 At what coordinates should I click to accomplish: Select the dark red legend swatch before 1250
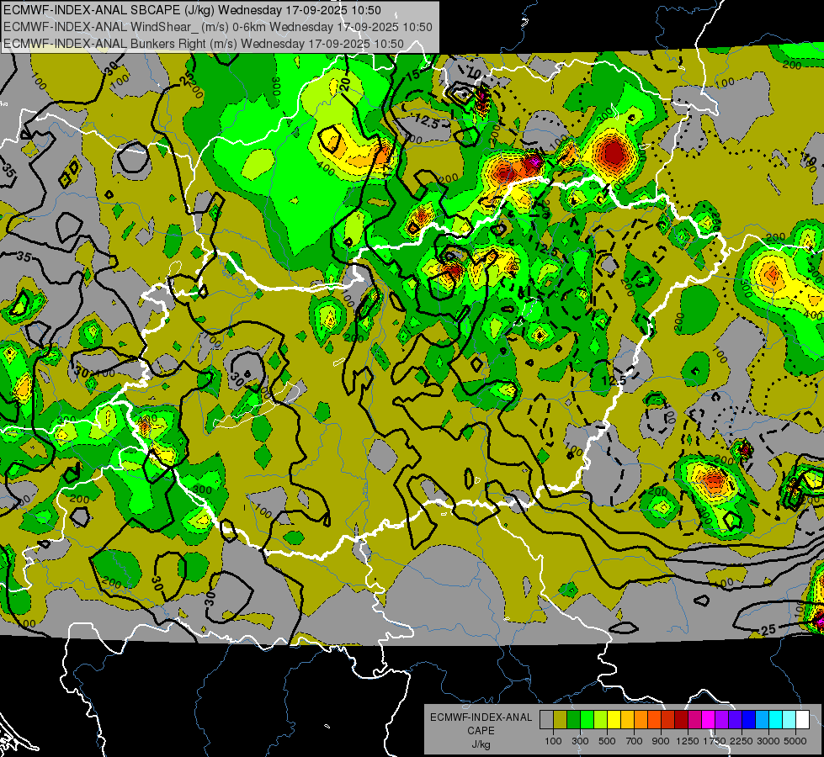tap(682, 719)
